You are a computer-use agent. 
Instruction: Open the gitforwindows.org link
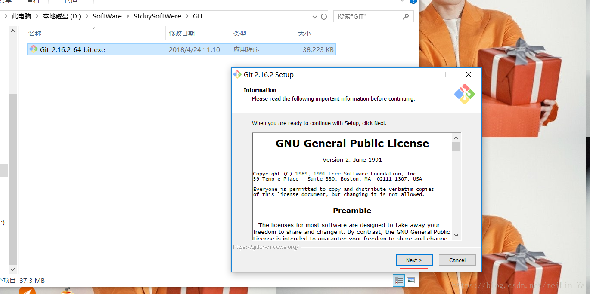point(266,247)
